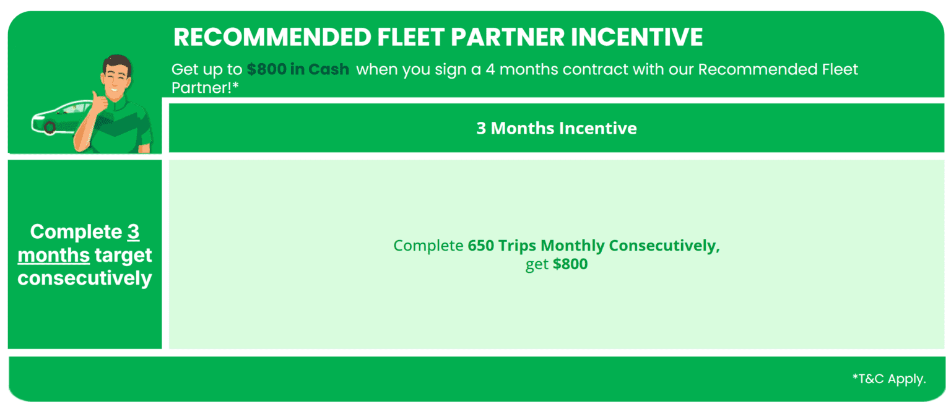This screenshot has height=409, width=951.
Task: Select the "Complete 3 months target consecutively" row header
Action: tap(85, 254)
